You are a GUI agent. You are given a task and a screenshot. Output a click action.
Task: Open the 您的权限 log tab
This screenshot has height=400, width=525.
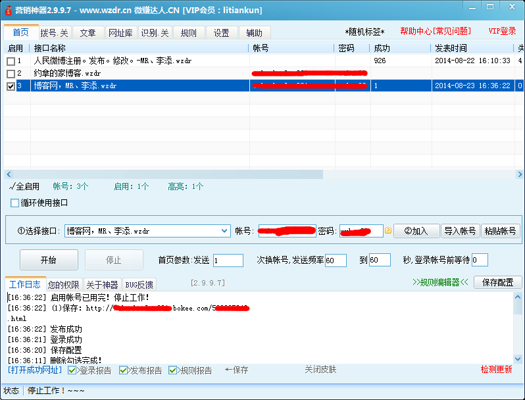64,285
